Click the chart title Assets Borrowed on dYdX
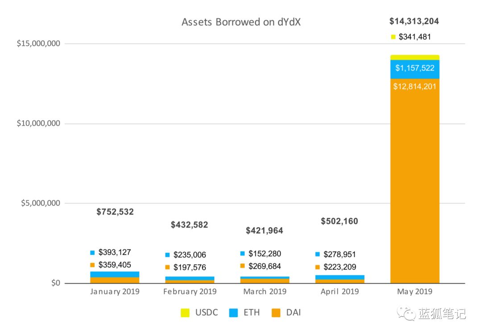482x335 pixels. tap(241, 22)
